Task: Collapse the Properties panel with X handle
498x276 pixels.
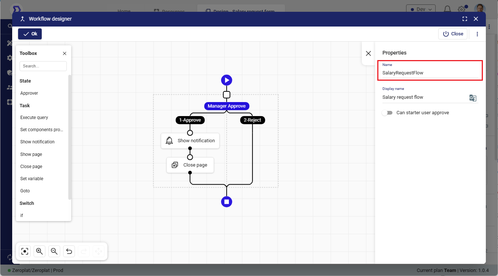Action: [368, 53]
